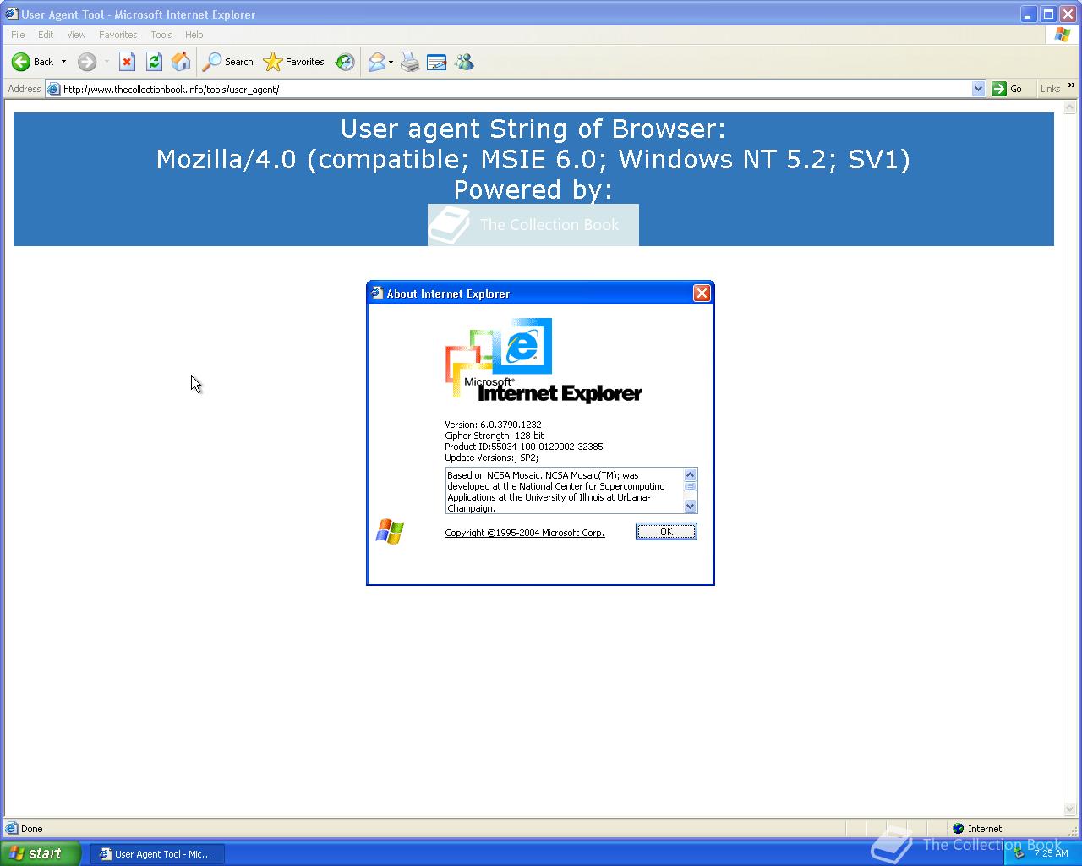Maximize the Internet Explorer window
This screenshot has height=866, width=1082.
tap(1048, 14)
